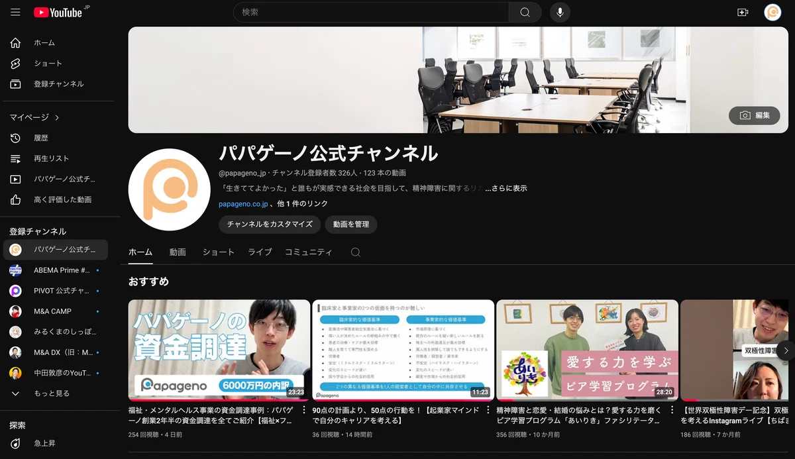Open papageno.co.jp link
The width and height of the screenshot is (795, 459).
click(x=243, y=204)
